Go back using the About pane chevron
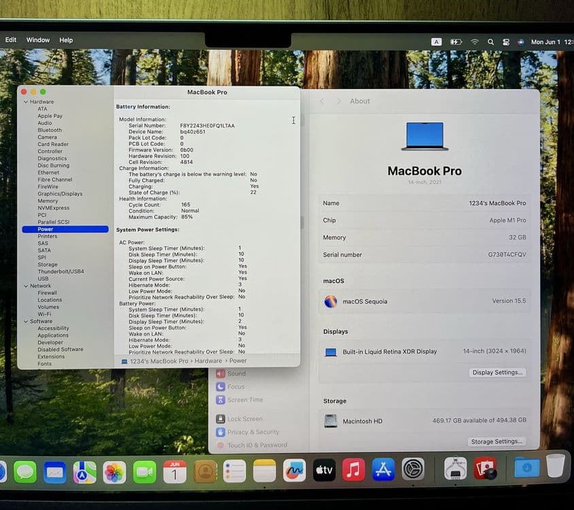This screenshot has width=574, height=510. coord(322,101)
